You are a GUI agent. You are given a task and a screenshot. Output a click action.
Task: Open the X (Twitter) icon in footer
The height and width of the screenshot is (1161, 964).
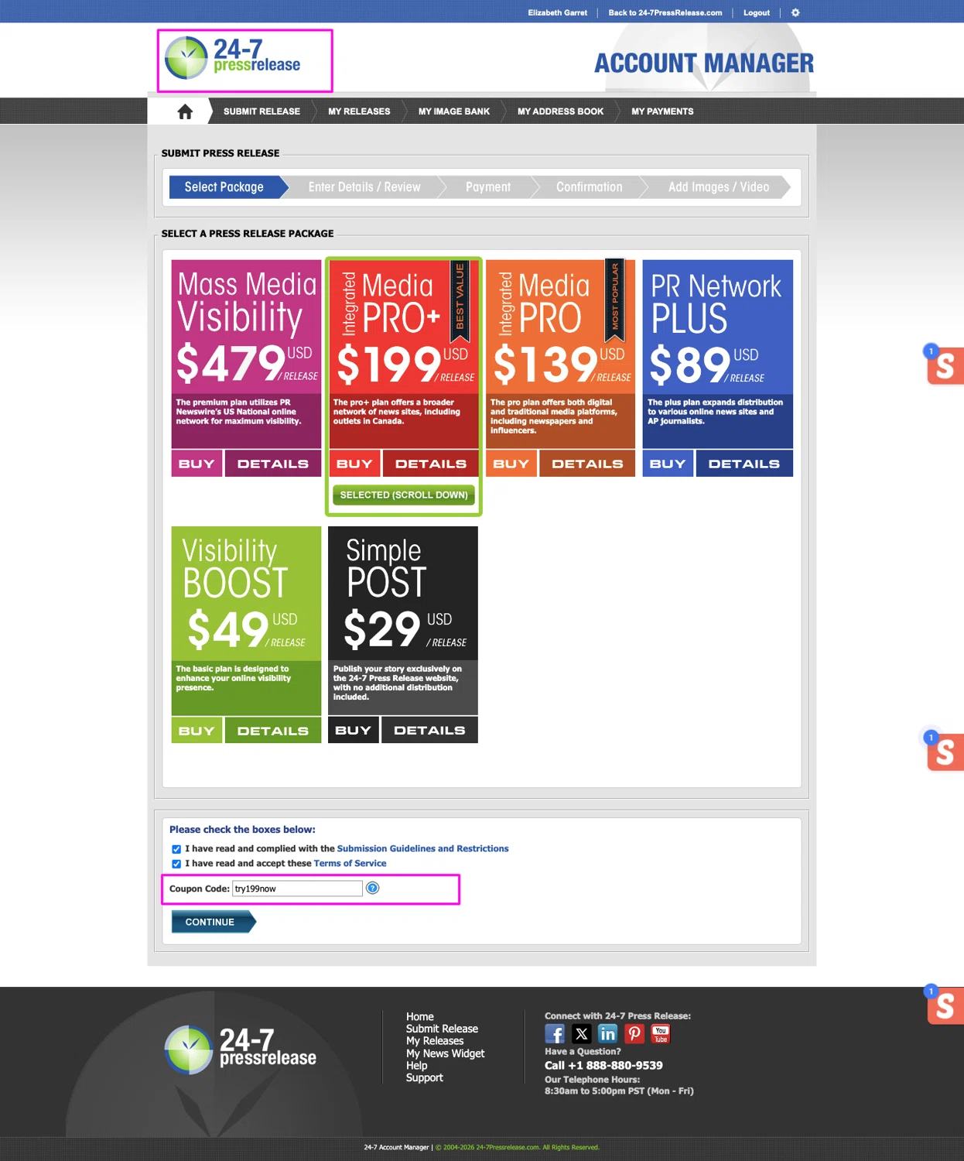(582, 1034)
